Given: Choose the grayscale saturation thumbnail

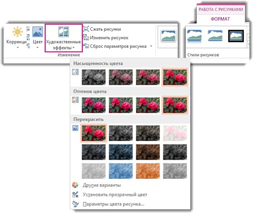Looking at the screenshot, I should 94,77.
